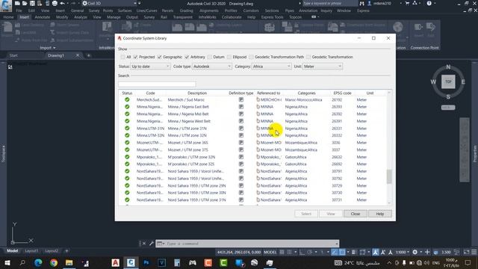Click the coordinate list vertical scrollbar thumb
Viewport: 478px width, 269px height.
click(389, 176)
